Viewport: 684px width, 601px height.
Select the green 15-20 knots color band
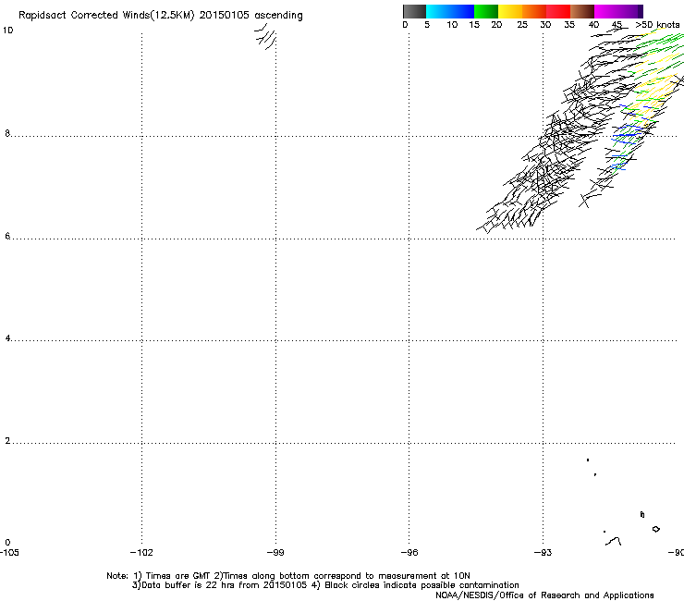point(486,11)
